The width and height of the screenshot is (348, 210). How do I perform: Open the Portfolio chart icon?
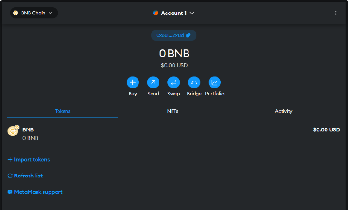214,82
